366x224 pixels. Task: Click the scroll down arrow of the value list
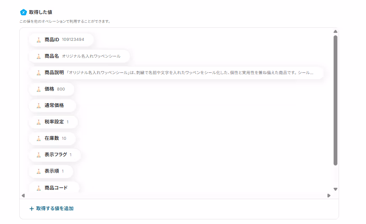(x=335, y=189)
